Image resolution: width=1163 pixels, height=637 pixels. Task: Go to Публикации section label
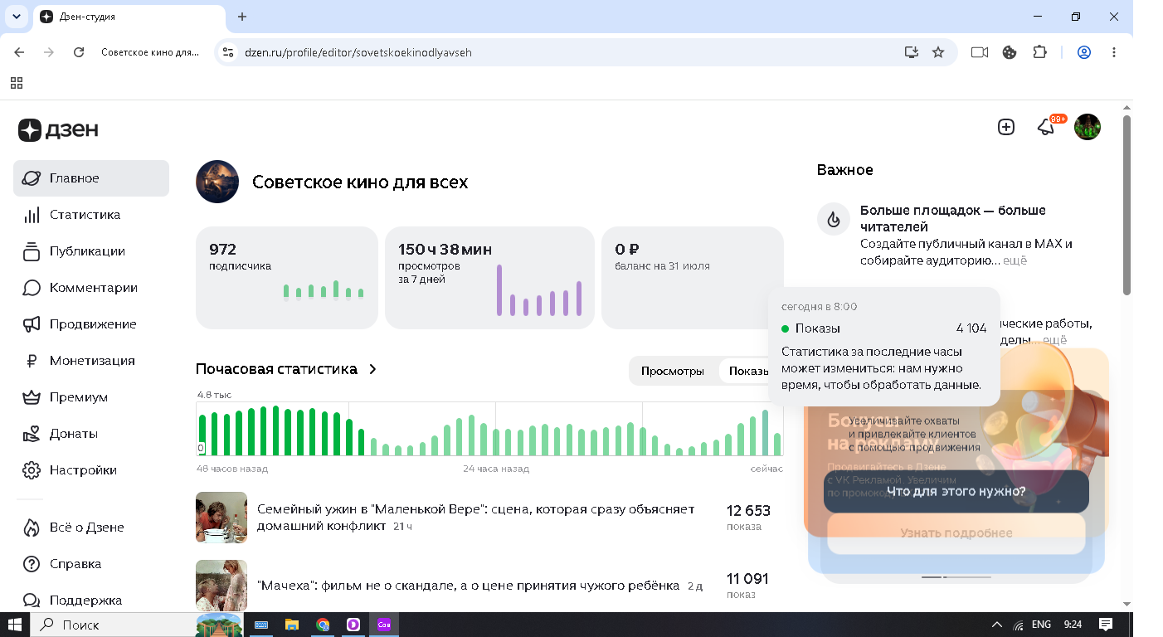click(x=87, y=251)
